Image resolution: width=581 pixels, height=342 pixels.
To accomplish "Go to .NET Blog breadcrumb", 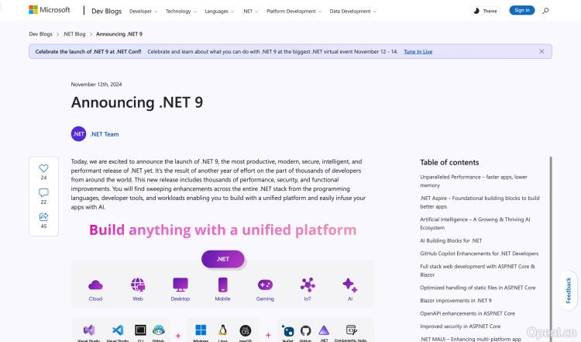I will pos(74,34).
